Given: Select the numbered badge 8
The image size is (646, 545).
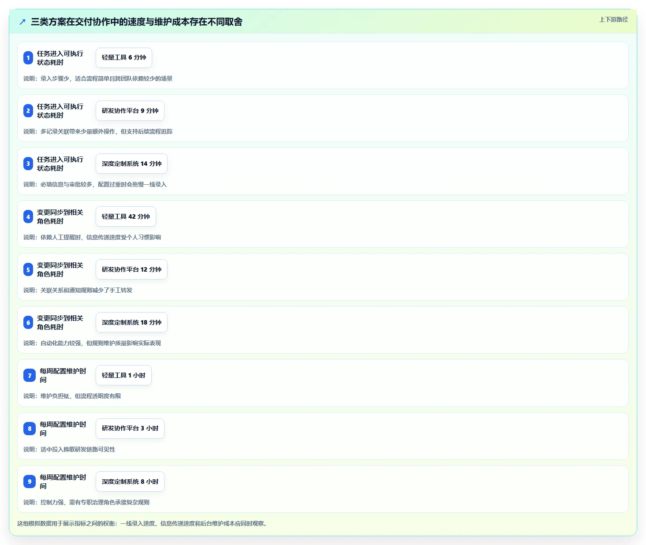Looking at the screenshot, I should pyautogui.click(x=30, y=428).
